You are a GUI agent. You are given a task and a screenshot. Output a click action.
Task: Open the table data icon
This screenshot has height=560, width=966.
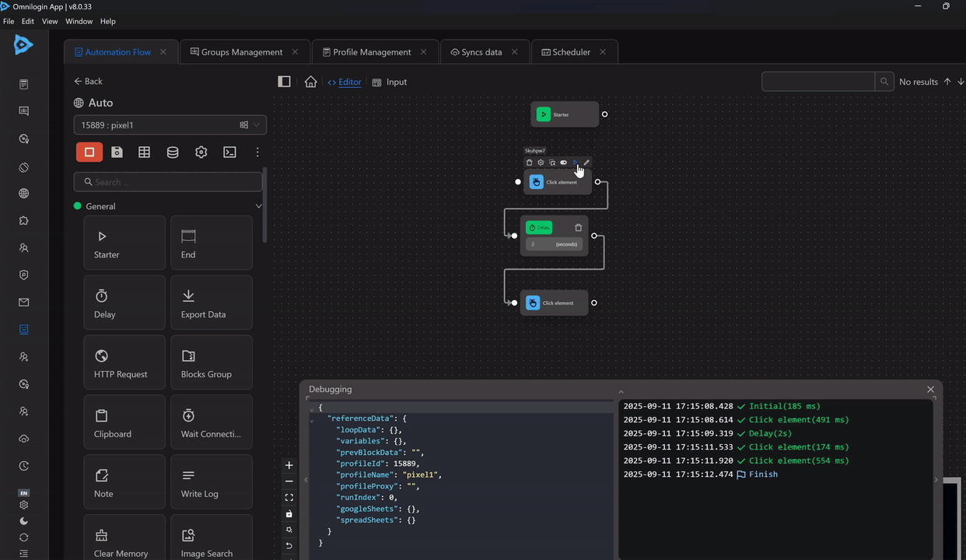tap(145, 152)
